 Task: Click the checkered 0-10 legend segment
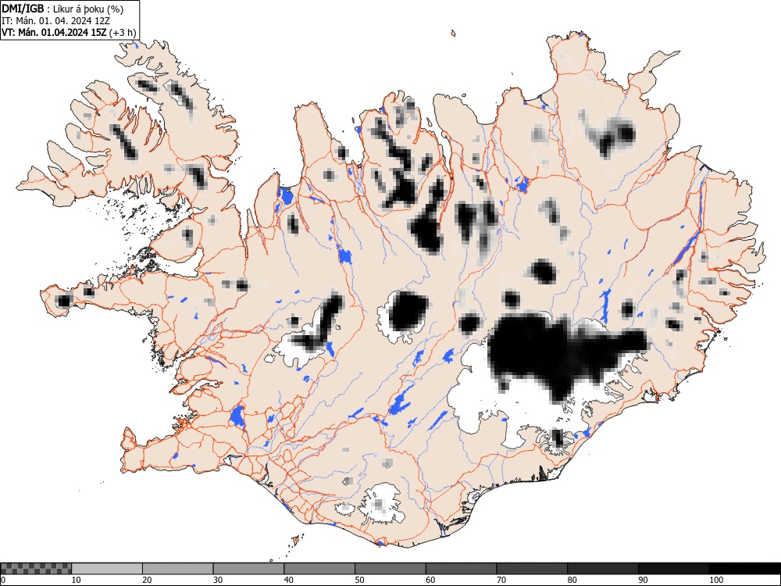(x=37, y=569)
